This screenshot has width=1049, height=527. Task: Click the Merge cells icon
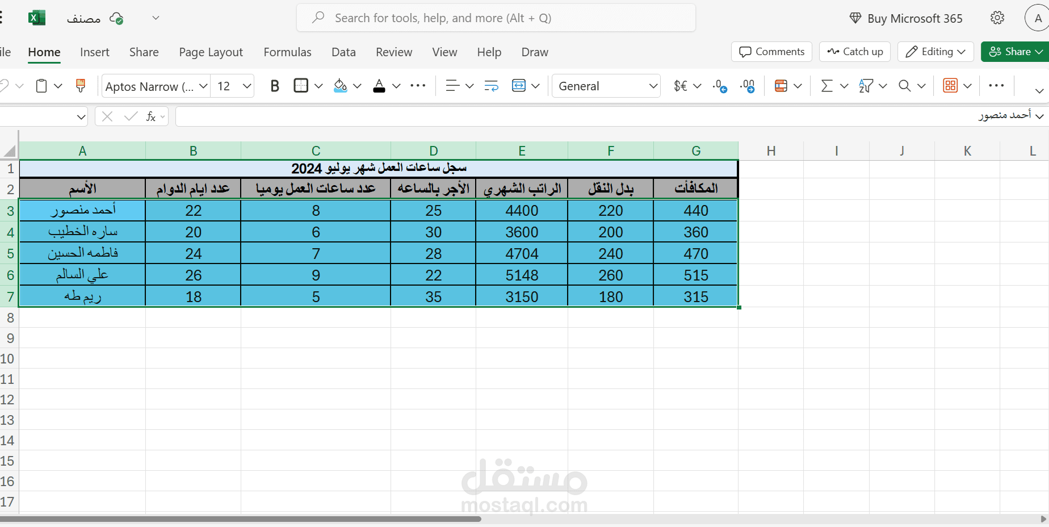[x=519, y=86]
